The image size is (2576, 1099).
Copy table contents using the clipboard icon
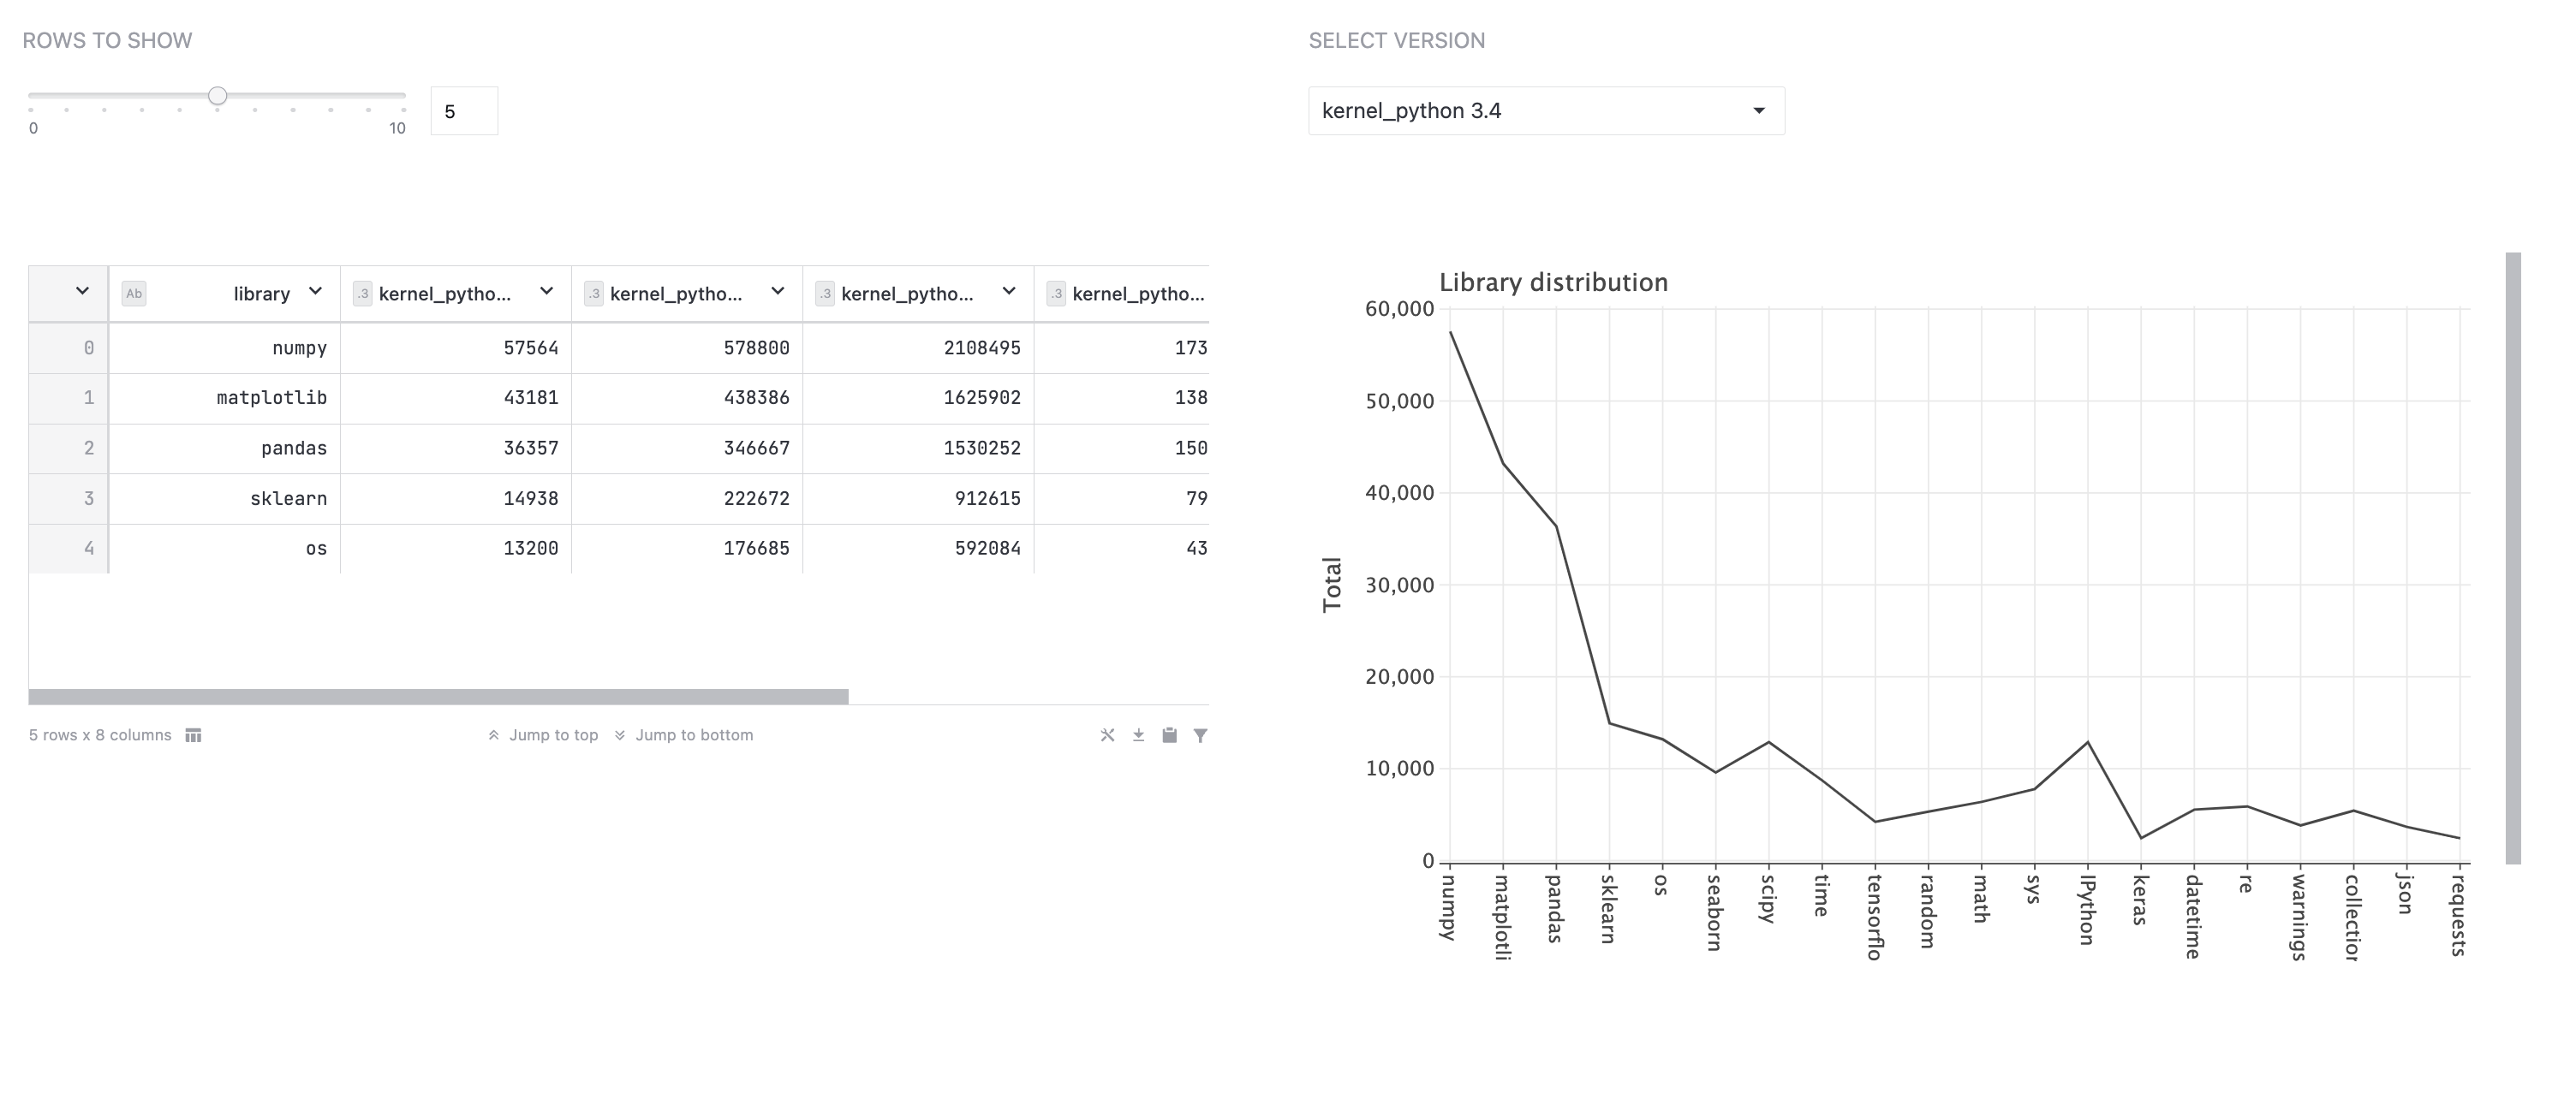1170,736
